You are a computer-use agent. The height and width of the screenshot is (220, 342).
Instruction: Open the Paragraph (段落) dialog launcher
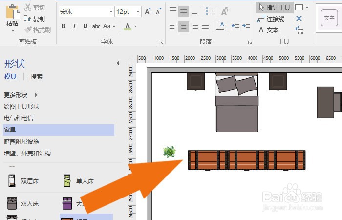tap(250, 43)
